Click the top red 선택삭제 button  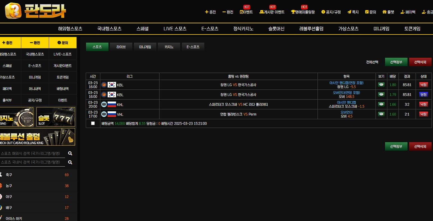coord(420,62)
